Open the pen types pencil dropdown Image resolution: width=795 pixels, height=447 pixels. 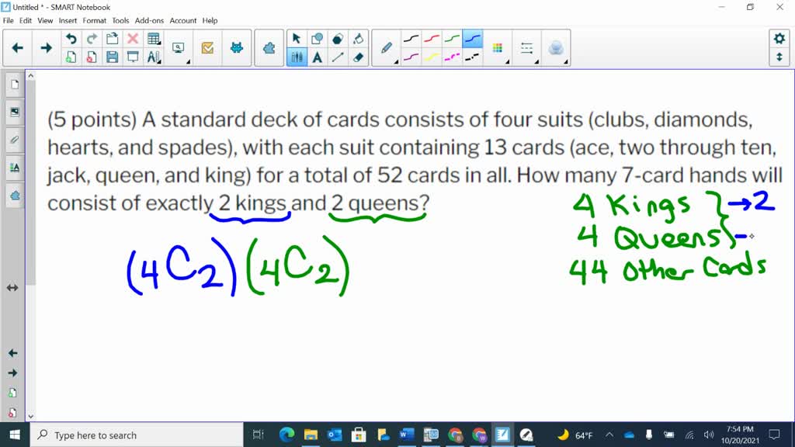pyautogui.click(x=387, y=48)
